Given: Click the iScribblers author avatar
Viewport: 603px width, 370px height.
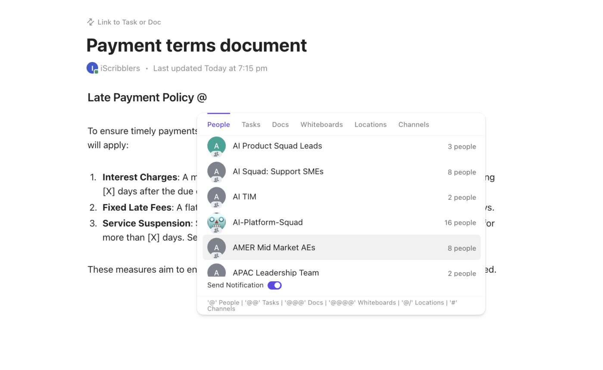Looking at the screenshot, I should (92, 68).
